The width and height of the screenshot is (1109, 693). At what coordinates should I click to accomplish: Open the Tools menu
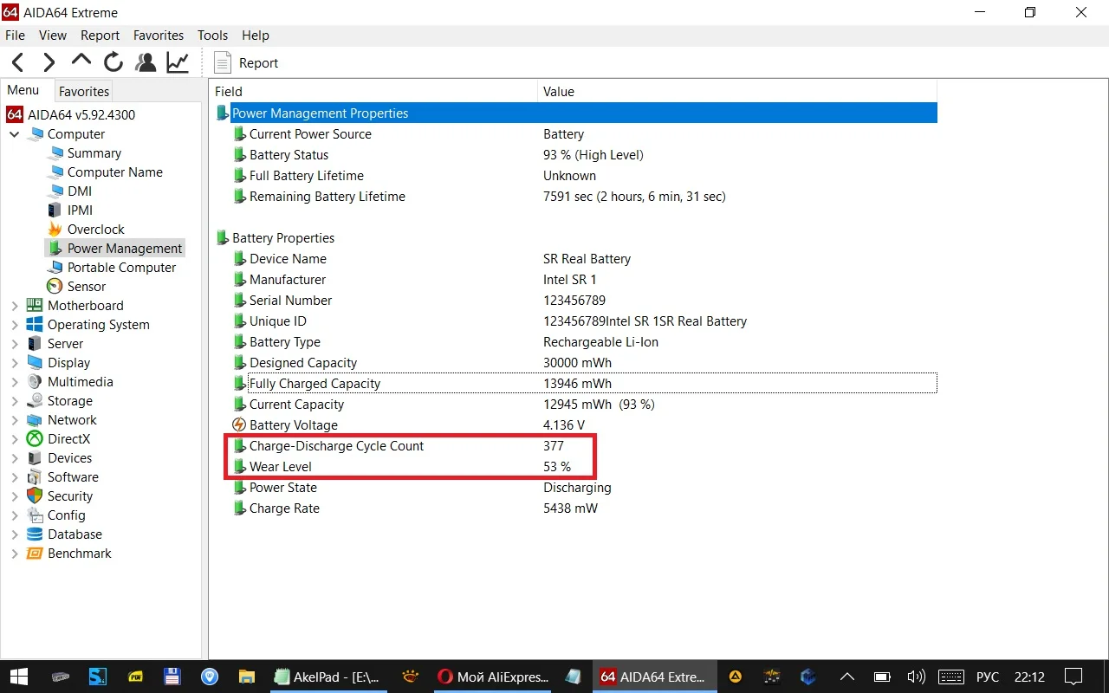pos(213,36)
